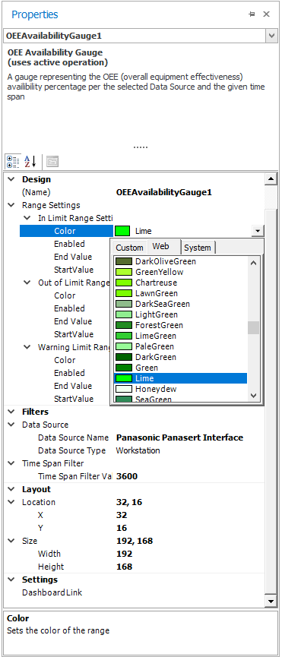Click current Lime color swatch preview
The width and height of the screenshot is (282, 657).
(122, 231)
